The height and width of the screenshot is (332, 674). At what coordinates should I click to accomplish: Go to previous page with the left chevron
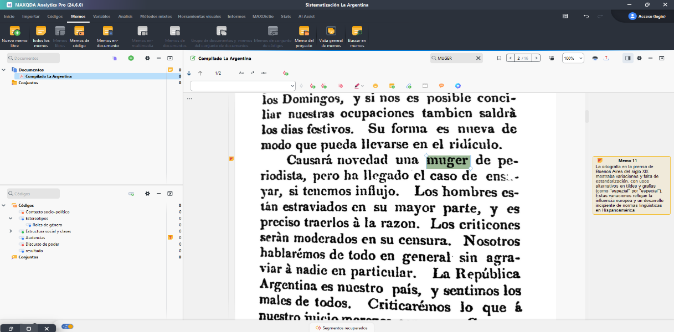(x=511, y=58)
